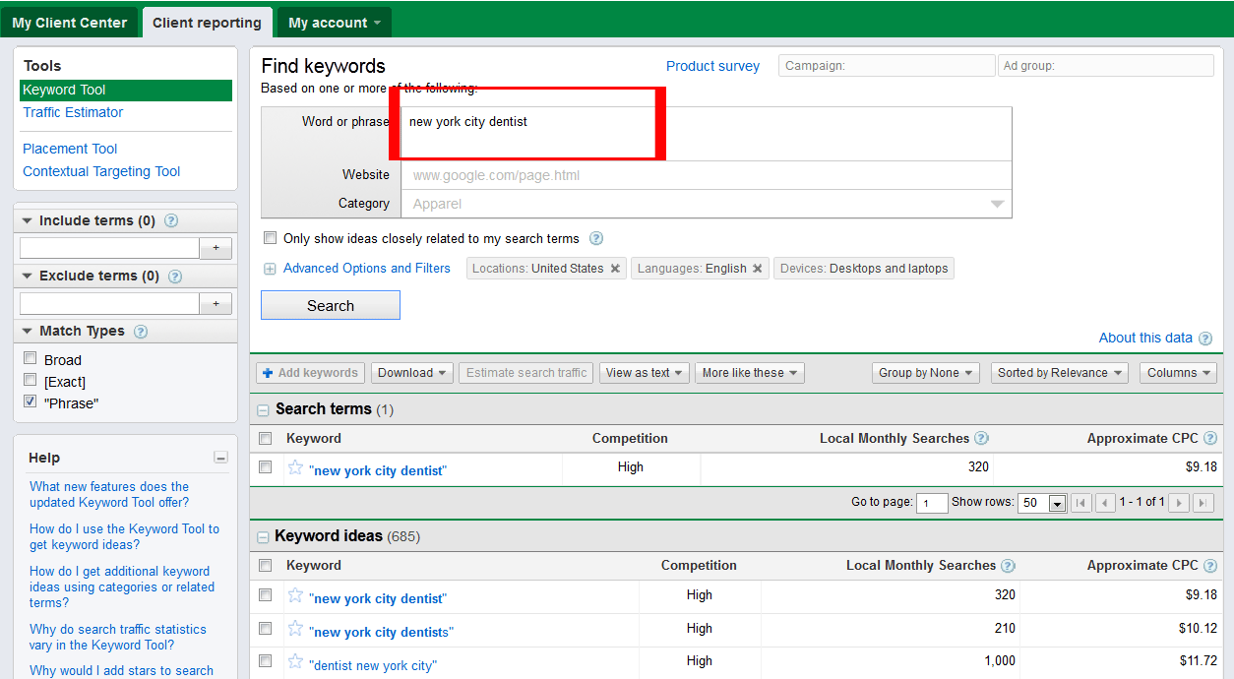Go to the next results page arrow
1234x679 pixels.
[x=1179, y=503]
